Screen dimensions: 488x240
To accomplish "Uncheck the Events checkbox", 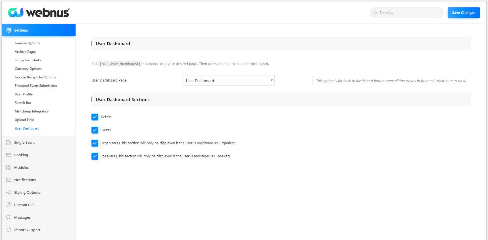I will 95,130.
